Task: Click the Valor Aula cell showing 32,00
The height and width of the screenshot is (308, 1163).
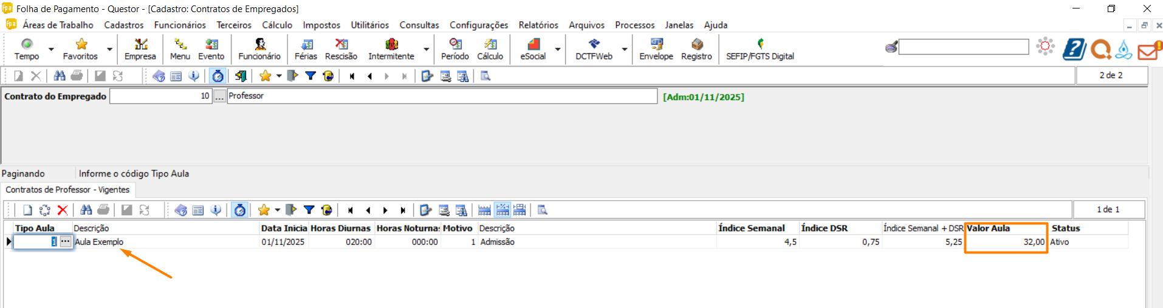Action: pos(1006,242)
